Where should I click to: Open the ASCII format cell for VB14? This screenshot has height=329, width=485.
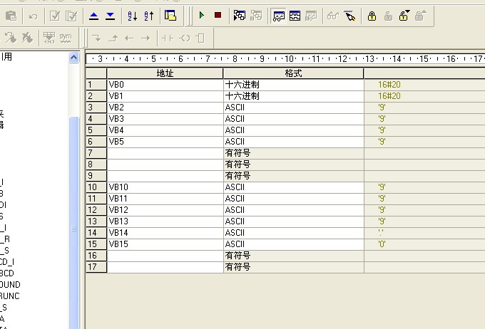pos(294,233)
